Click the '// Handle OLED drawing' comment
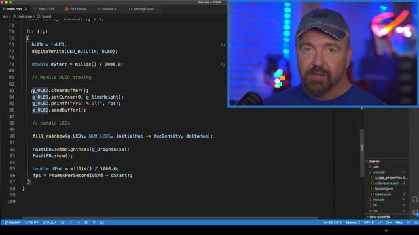 62,77
